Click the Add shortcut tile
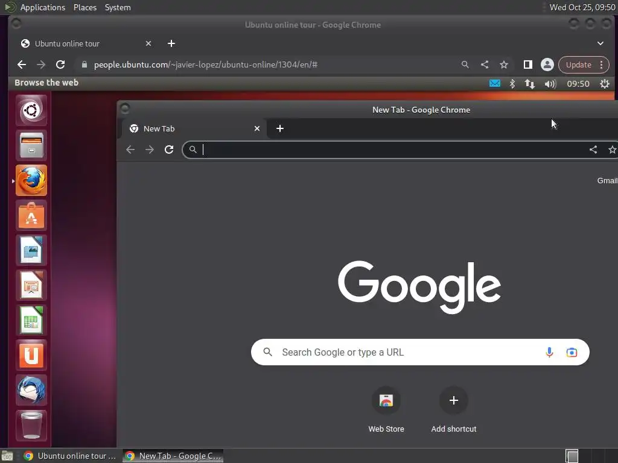The height and width of the screenshot is (463, 618). (x=454, y=410)
